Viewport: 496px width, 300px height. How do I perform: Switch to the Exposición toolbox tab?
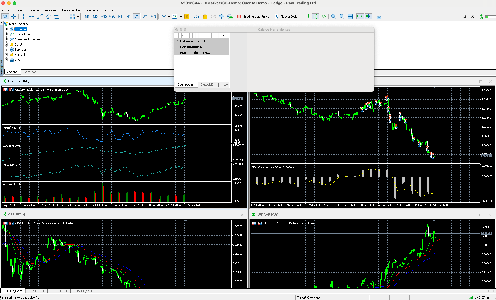(x=208, y=84)
